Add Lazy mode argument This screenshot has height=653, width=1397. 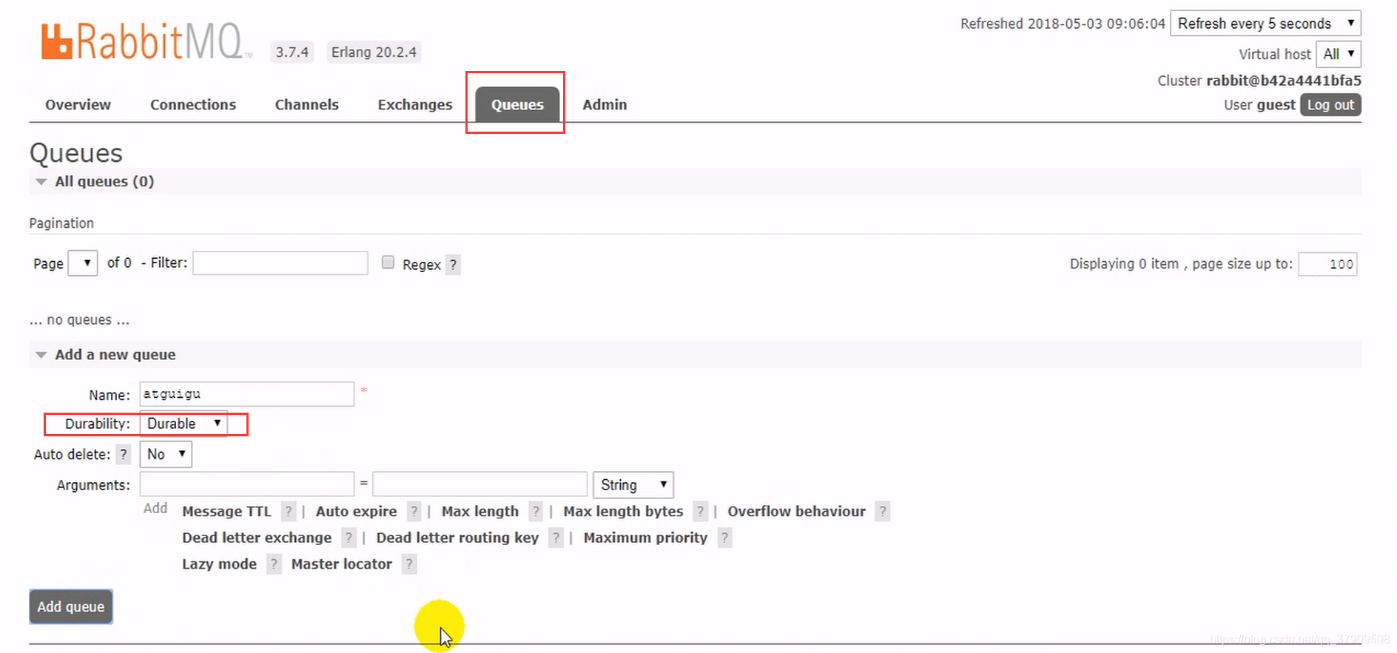point(219,564)
